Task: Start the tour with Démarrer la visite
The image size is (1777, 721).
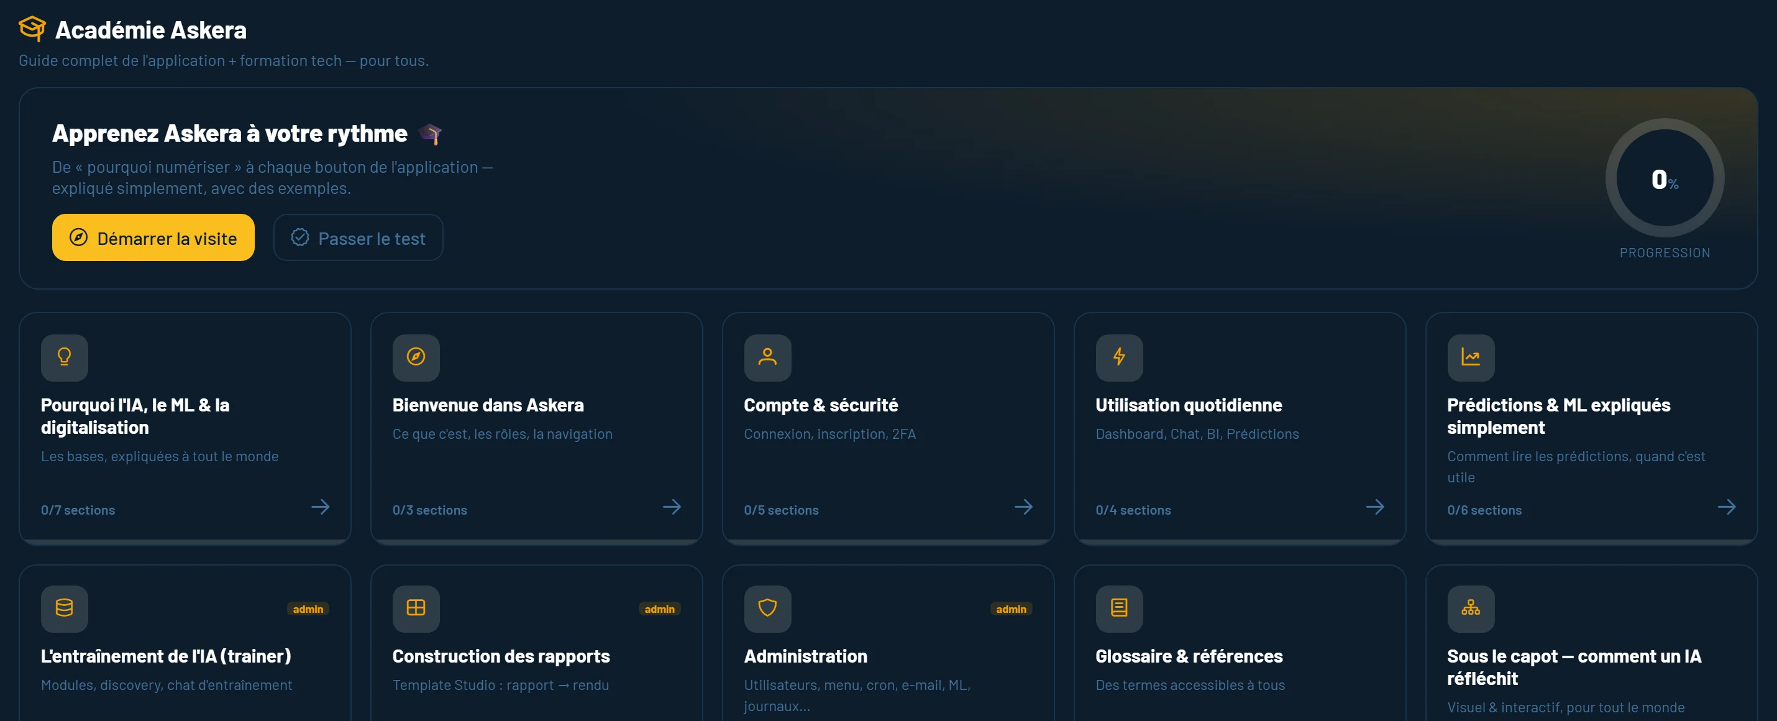Action: 153,237
